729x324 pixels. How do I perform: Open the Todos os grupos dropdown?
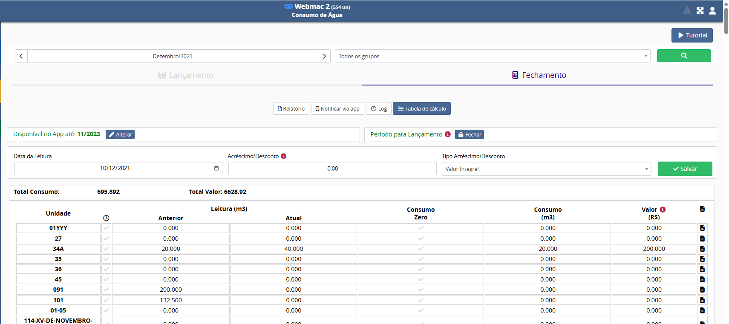tap(493, 56)
